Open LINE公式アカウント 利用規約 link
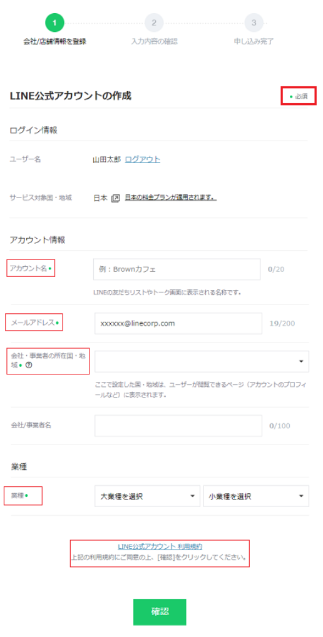 [x=160, y=546]
